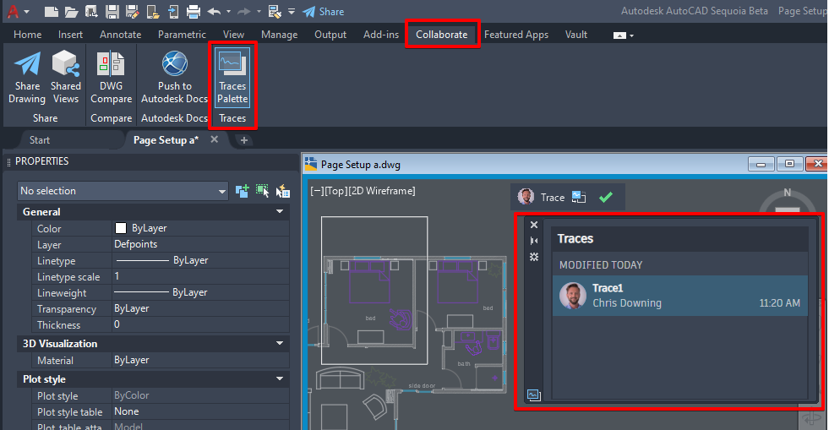
Task: Click the Match Properties icon in quick access
Action: pos(275,11)
